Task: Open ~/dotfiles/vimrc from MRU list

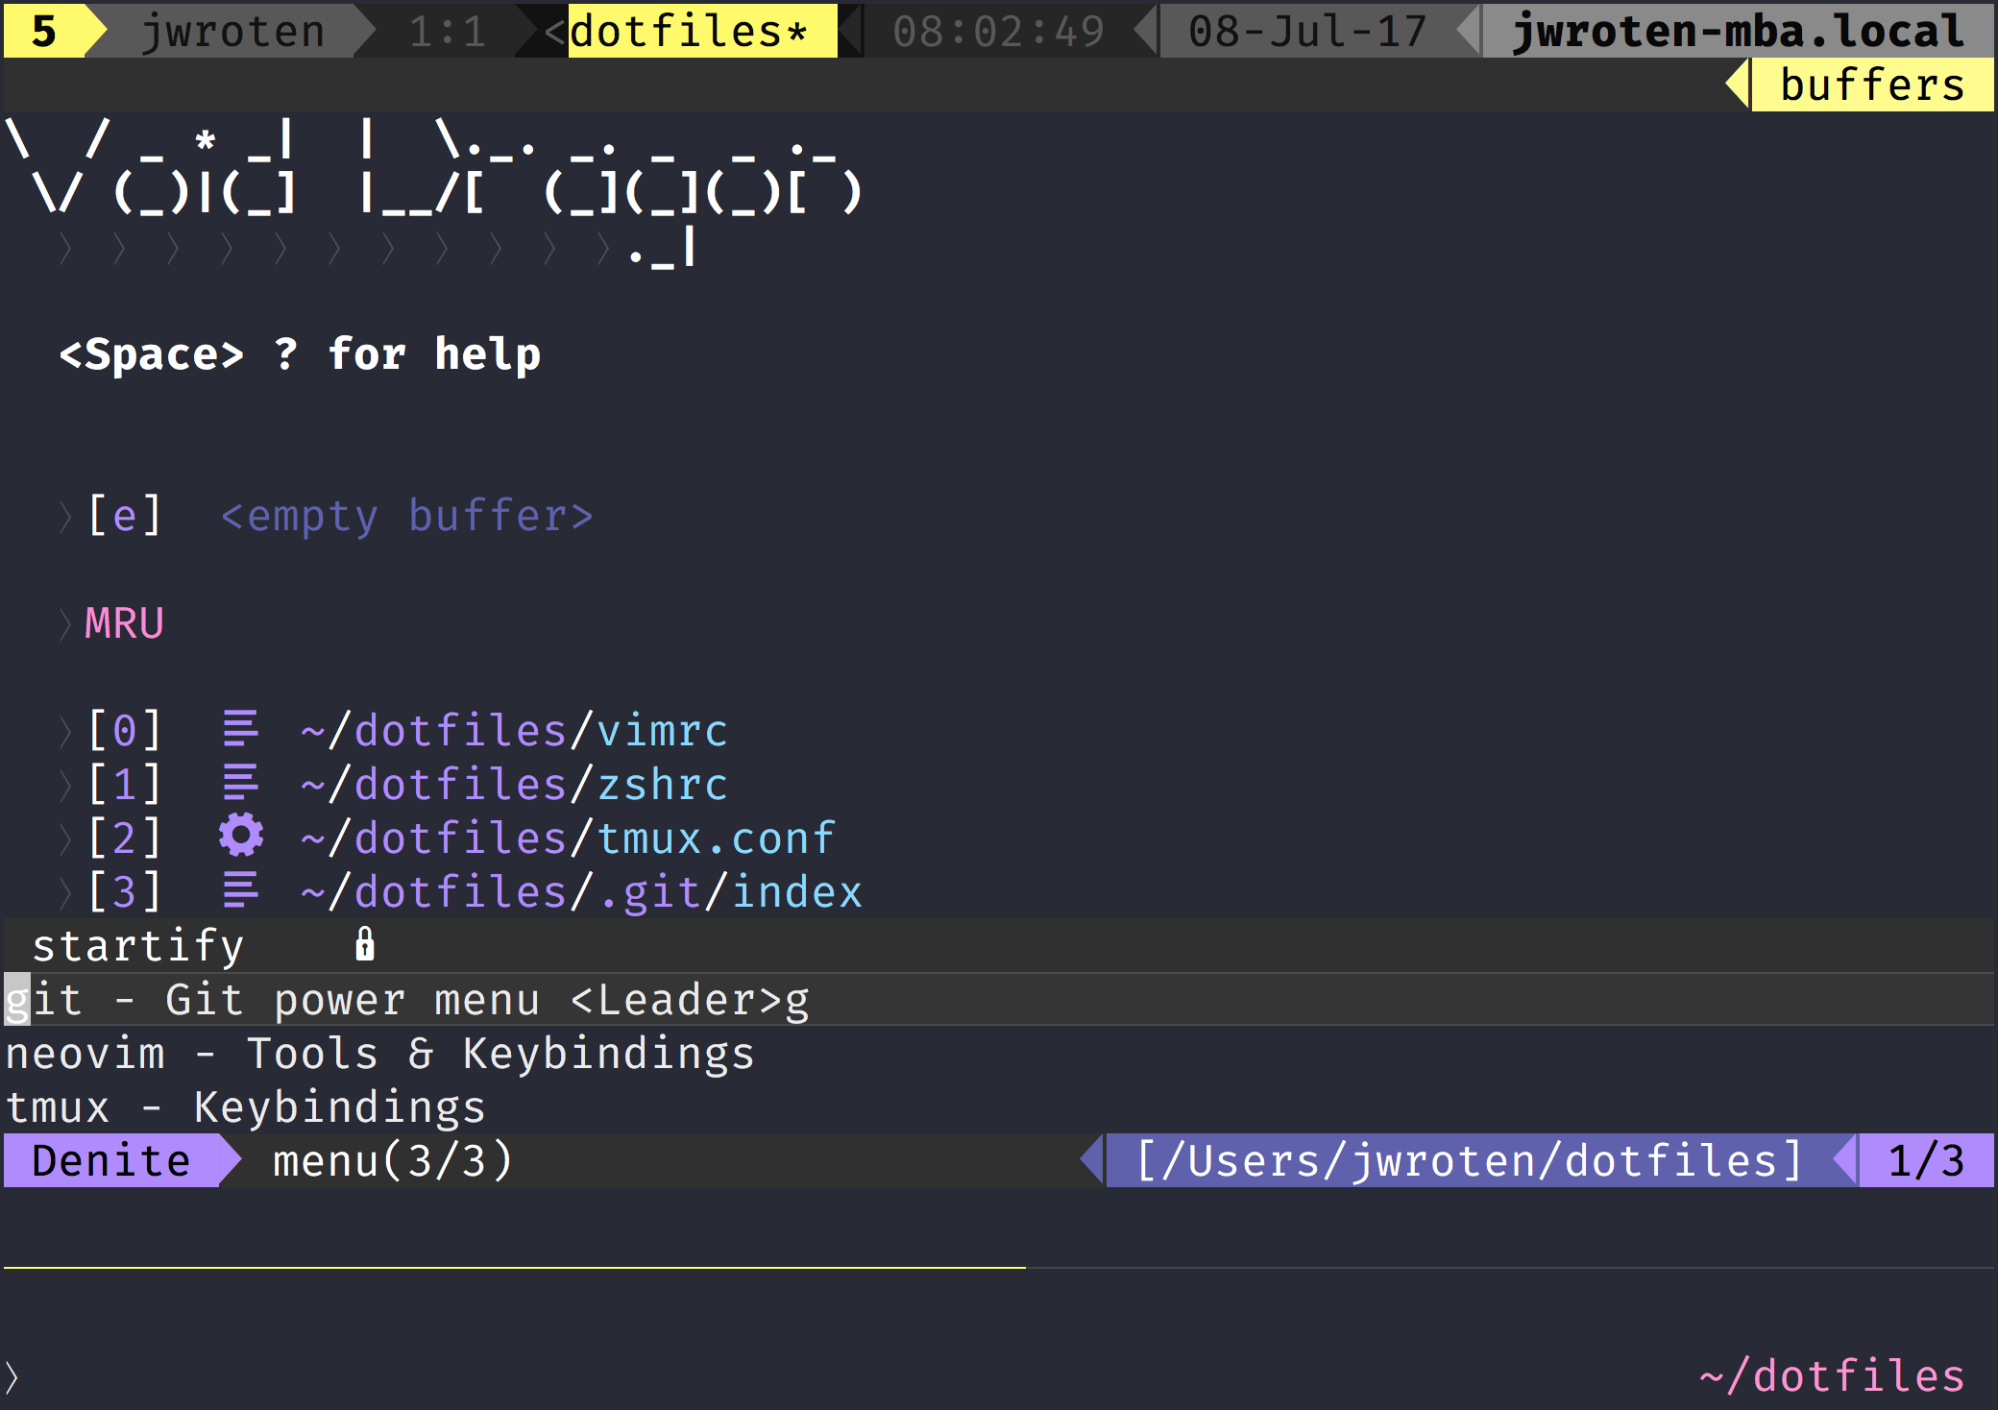Action: [514, 732]
